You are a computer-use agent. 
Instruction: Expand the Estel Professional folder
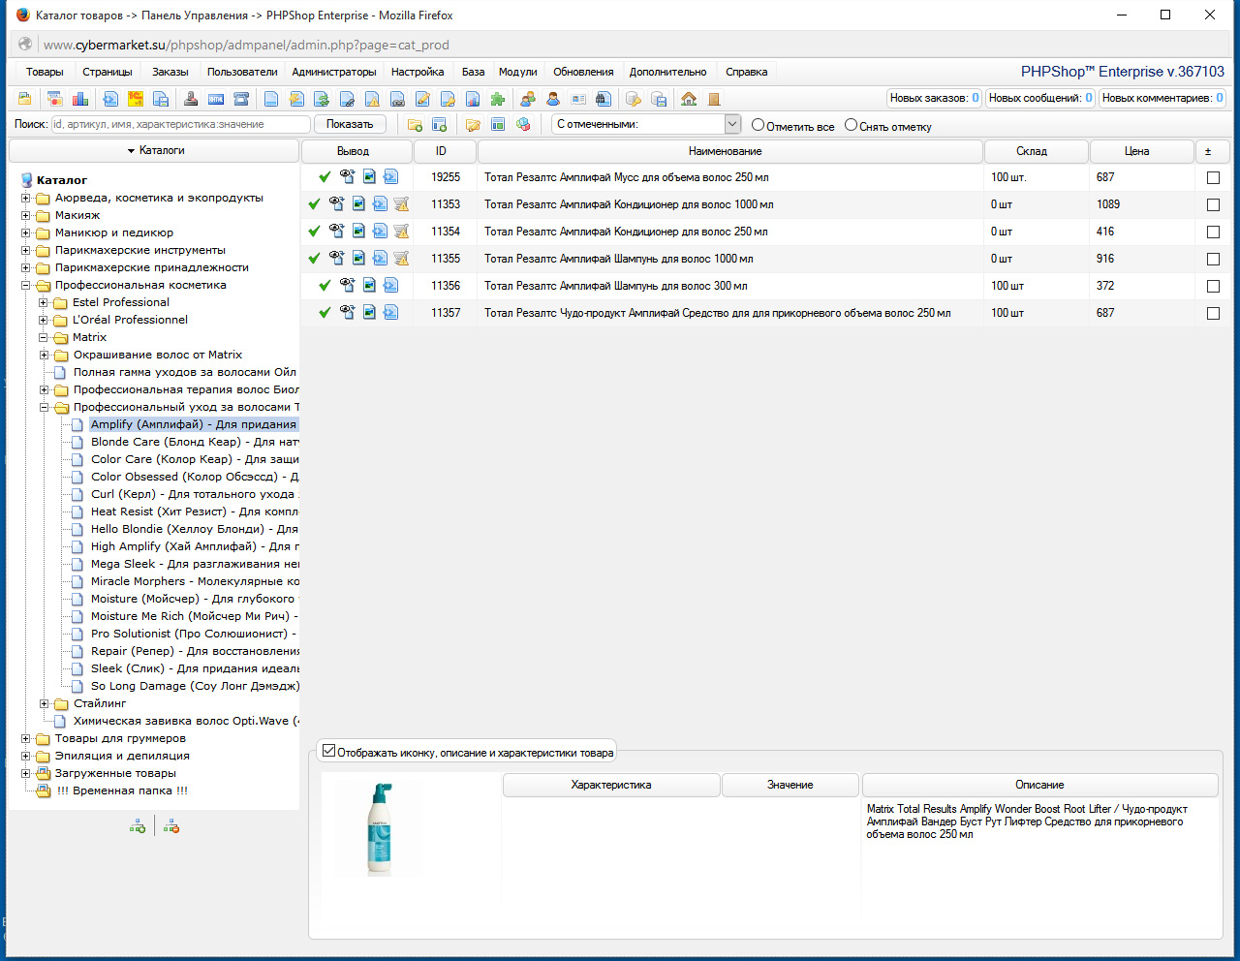point(44,303)
